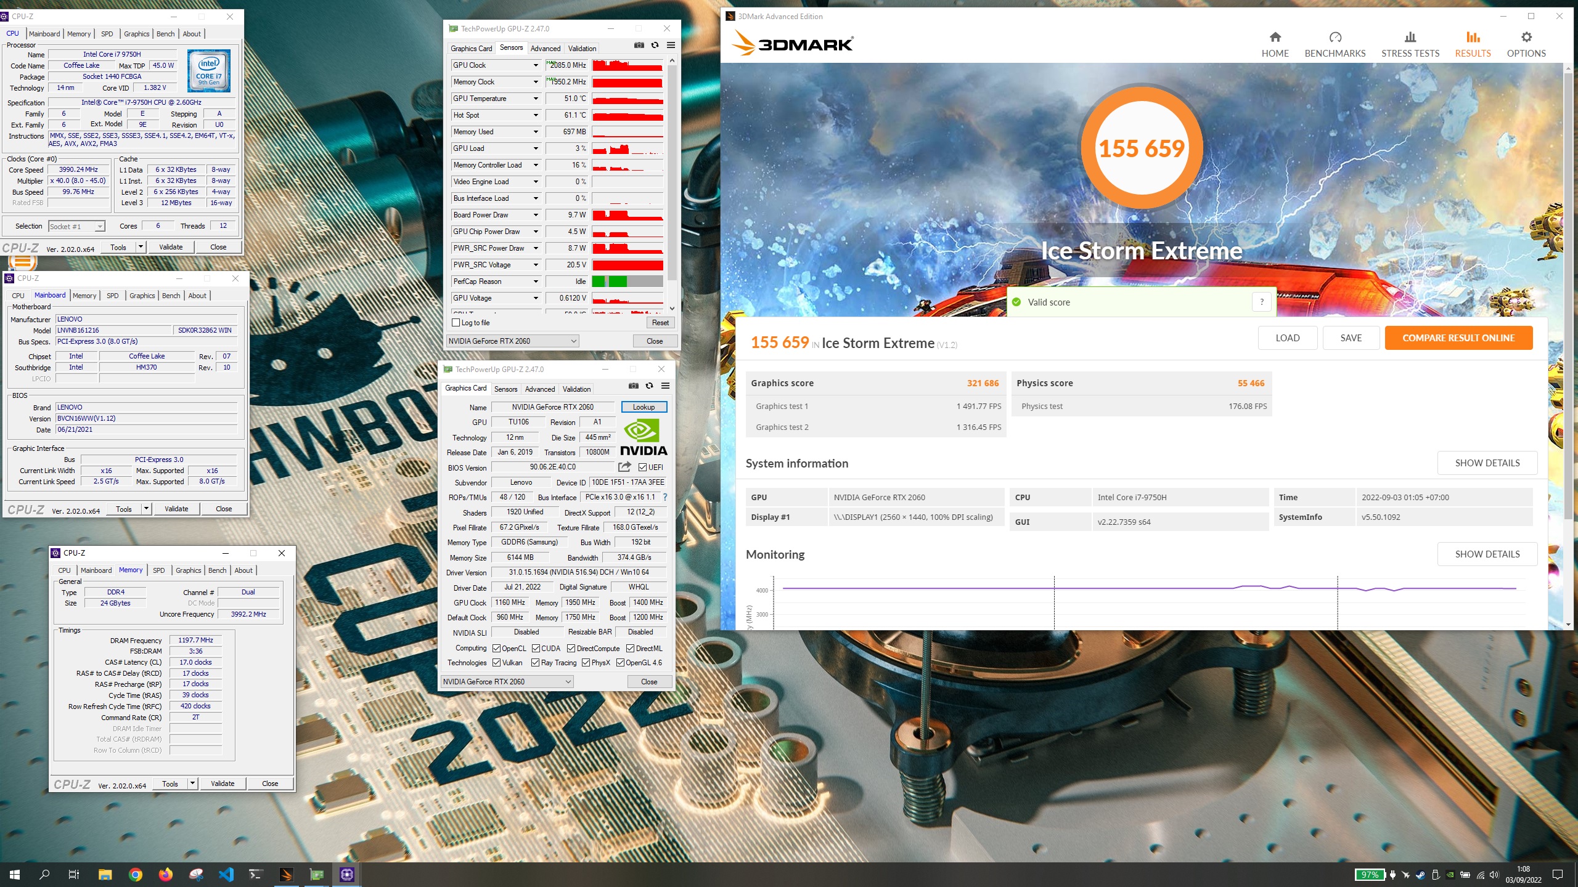The height and width of the screenshot is (887, 1578).
Task: Open Chrome from the taskbar
Action: 135,874
